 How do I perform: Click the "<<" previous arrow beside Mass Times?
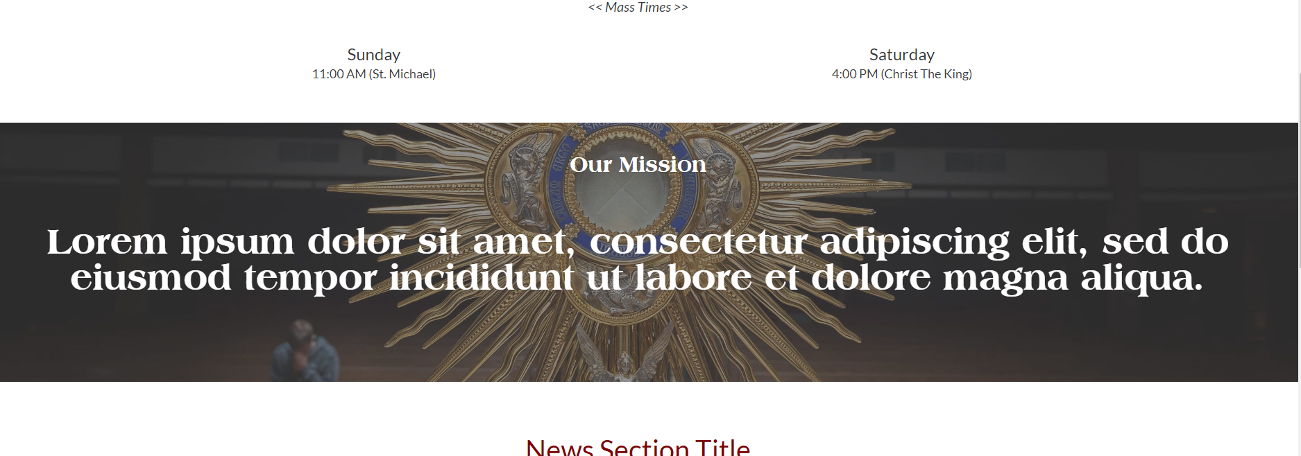595,8
